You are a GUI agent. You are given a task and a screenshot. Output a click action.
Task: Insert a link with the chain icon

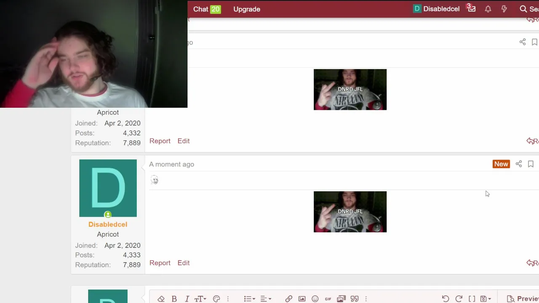point(288,299)
